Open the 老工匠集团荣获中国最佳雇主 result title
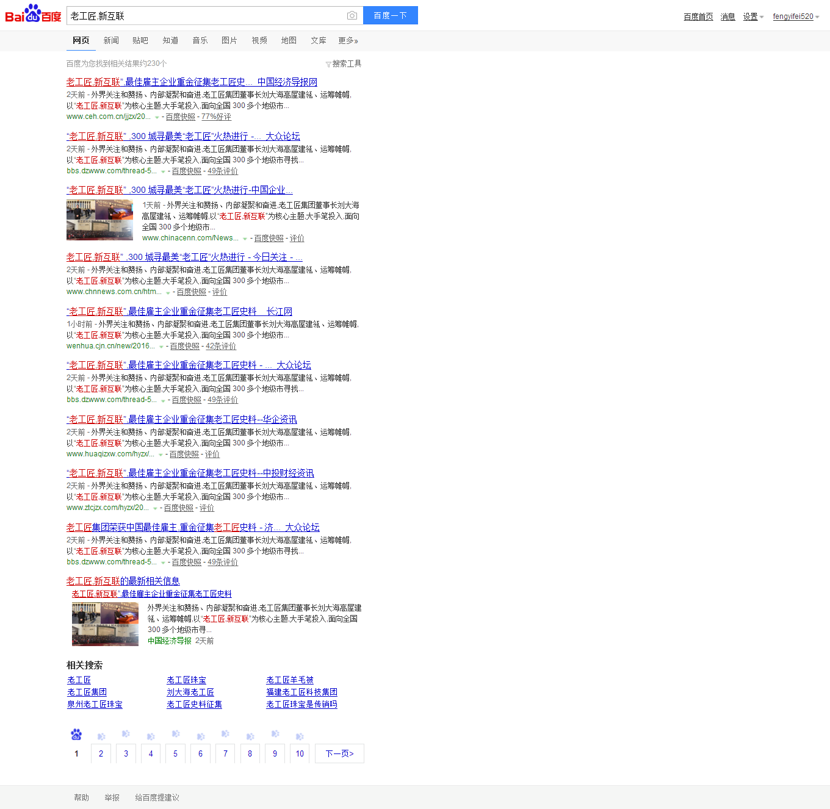Screen dimensions: 830x809 [x=193, y=527]
